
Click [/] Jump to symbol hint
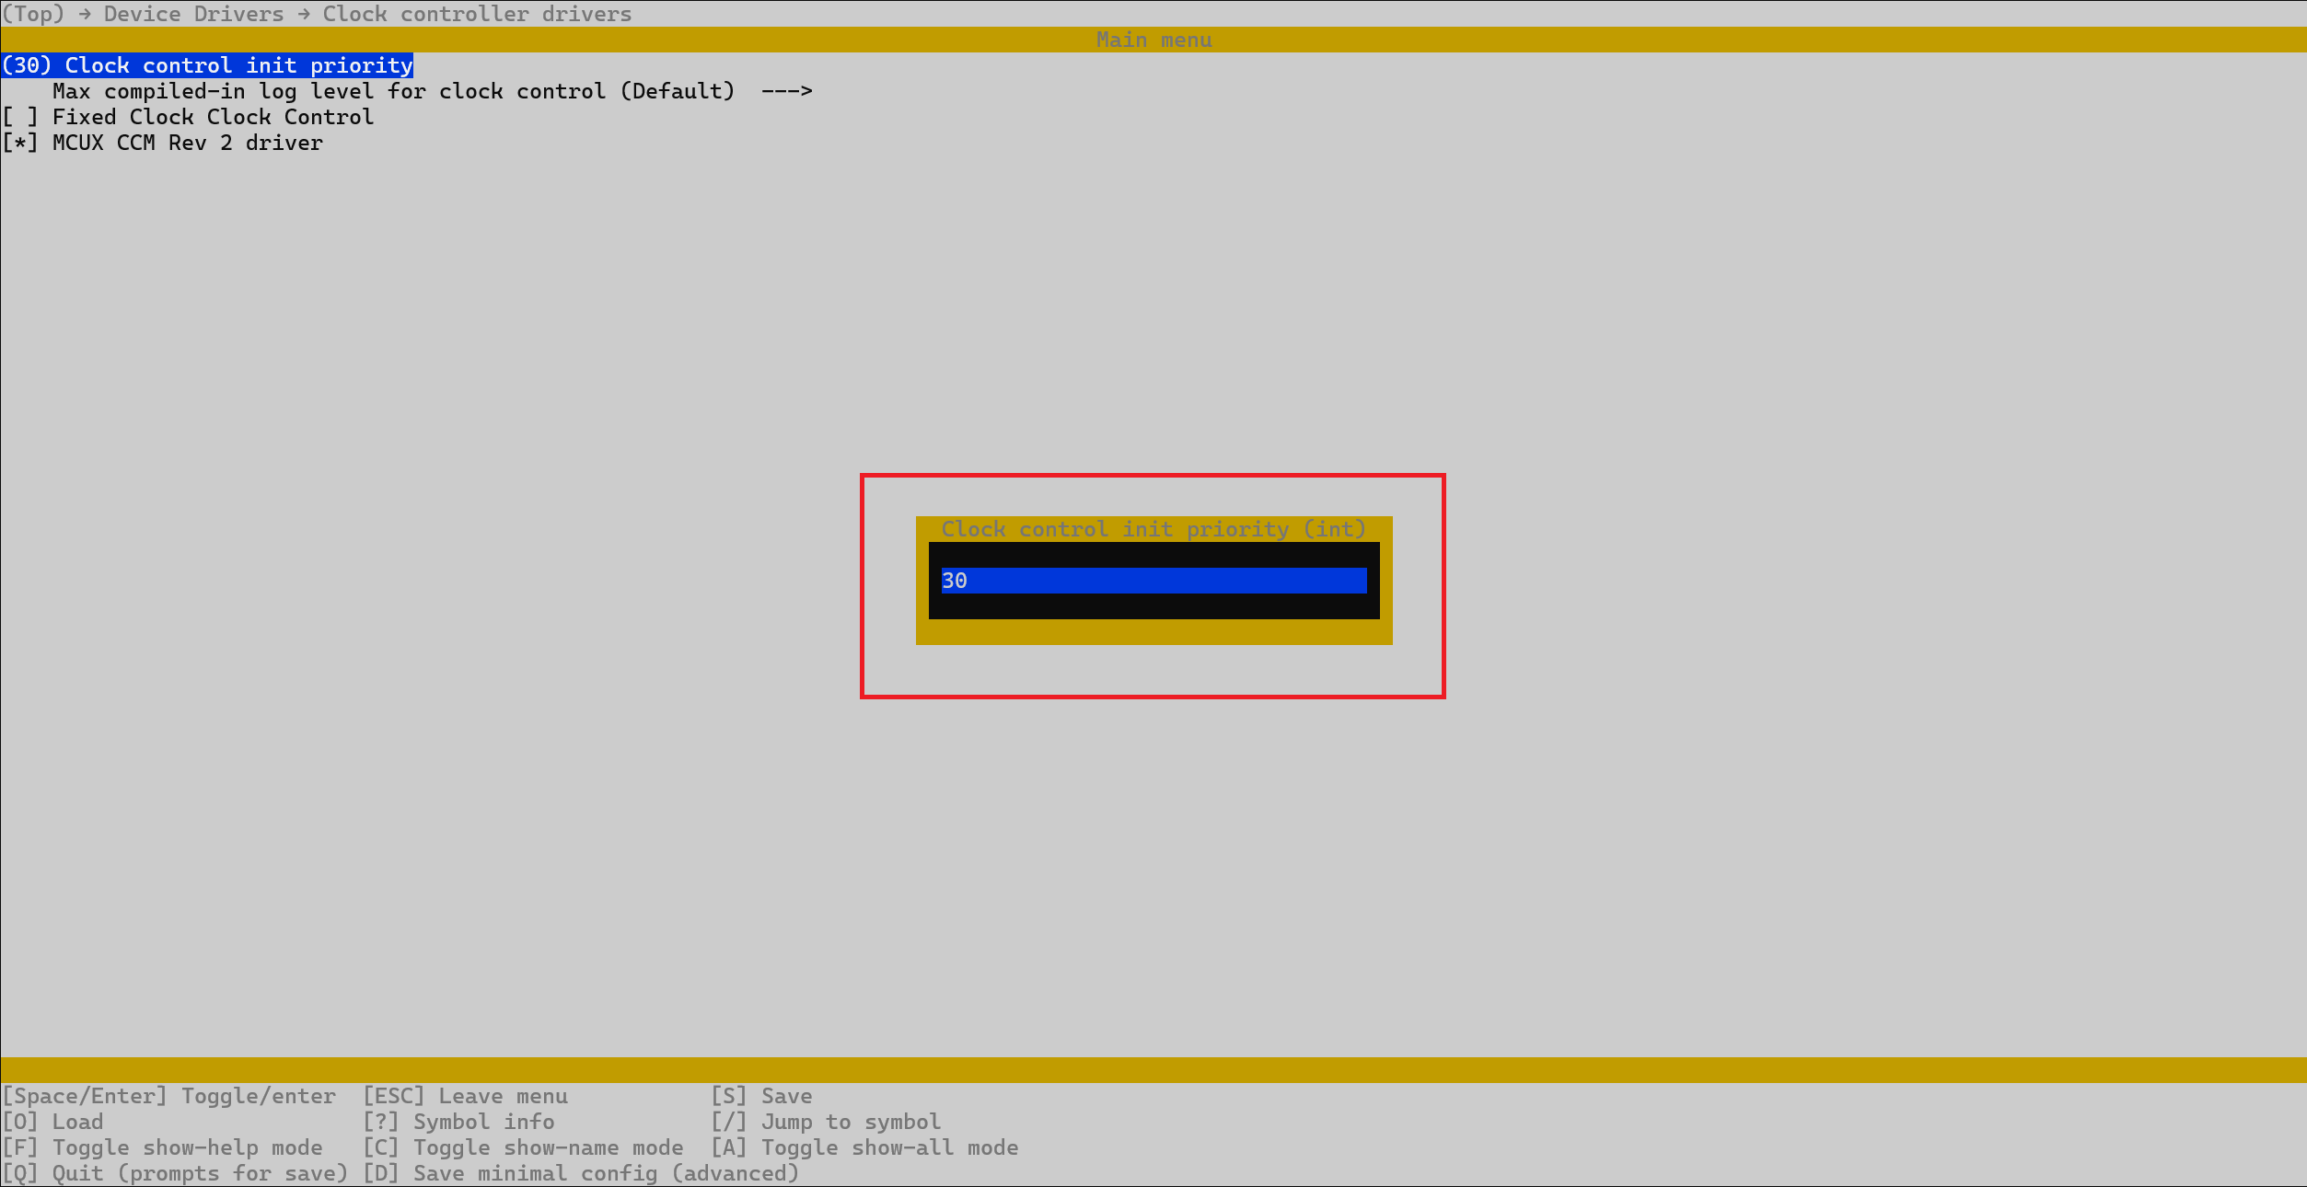pyautogui.click(x=825, y=1122)
